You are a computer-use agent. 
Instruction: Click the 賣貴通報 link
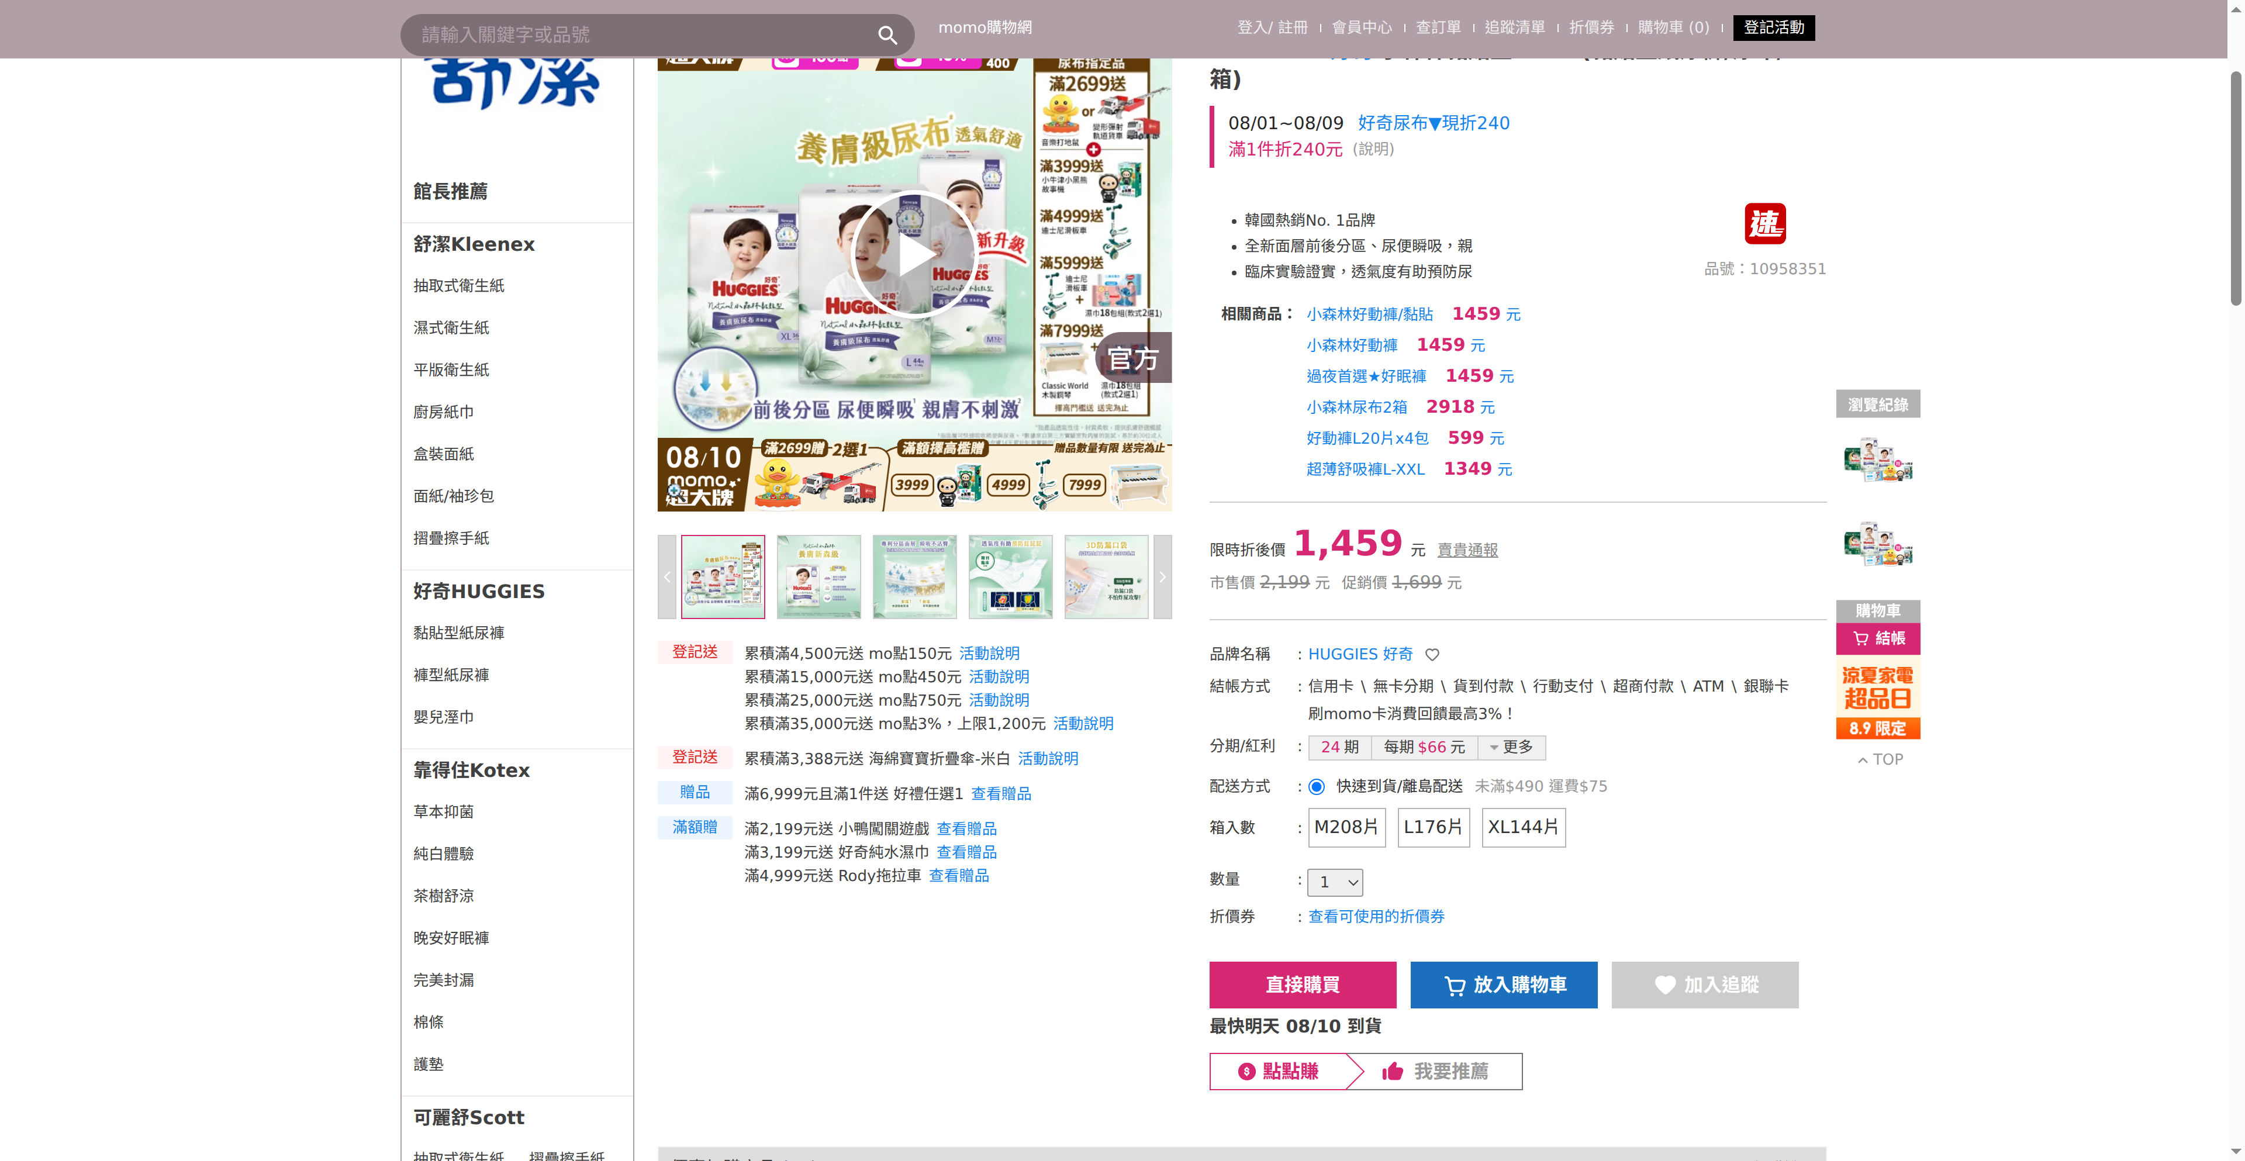(1467, 550)
